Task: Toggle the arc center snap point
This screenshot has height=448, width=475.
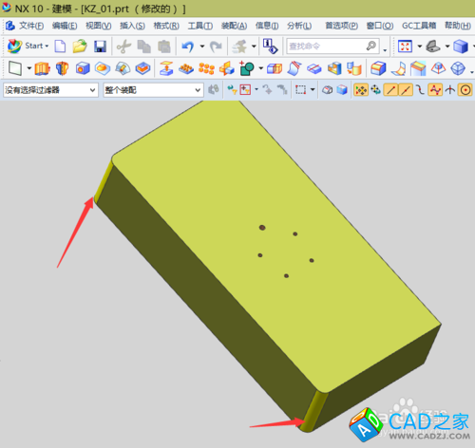Action: click(x=465, y=90)
